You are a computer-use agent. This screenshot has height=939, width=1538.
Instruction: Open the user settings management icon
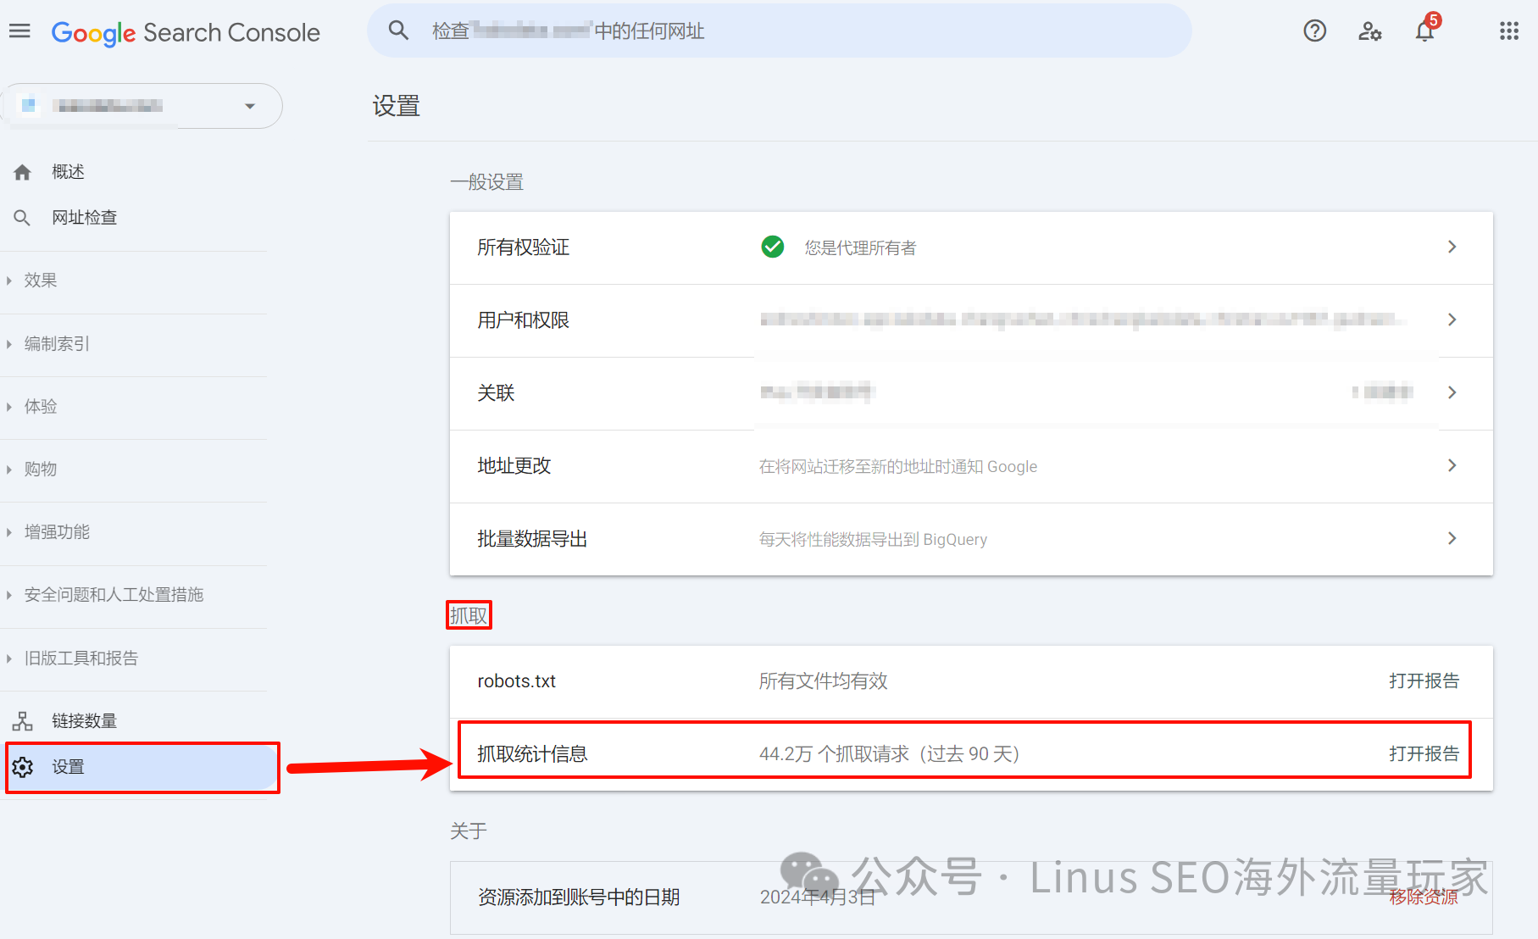coord(1369,31)
